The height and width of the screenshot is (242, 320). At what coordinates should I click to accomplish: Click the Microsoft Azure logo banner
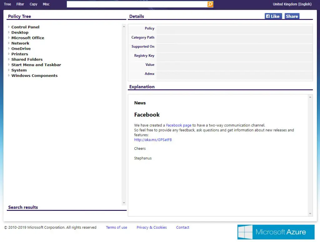[x=276, y=232]
